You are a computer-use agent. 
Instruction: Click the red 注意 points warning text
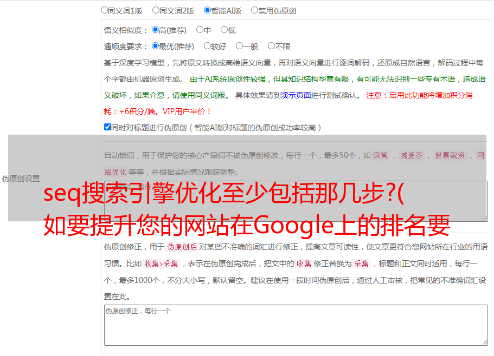coord(288,103)
